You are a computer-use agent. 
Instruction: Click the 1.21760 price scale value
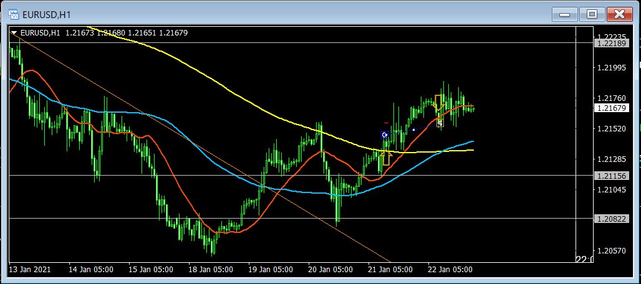point(612,98)
